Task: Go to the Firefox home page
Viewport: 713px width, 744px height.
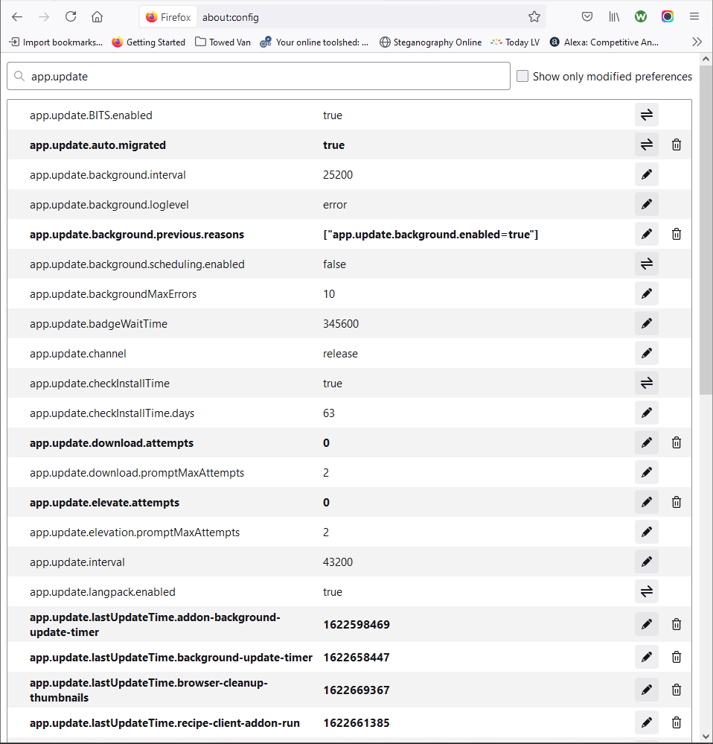Action: [x=97, y=16]
